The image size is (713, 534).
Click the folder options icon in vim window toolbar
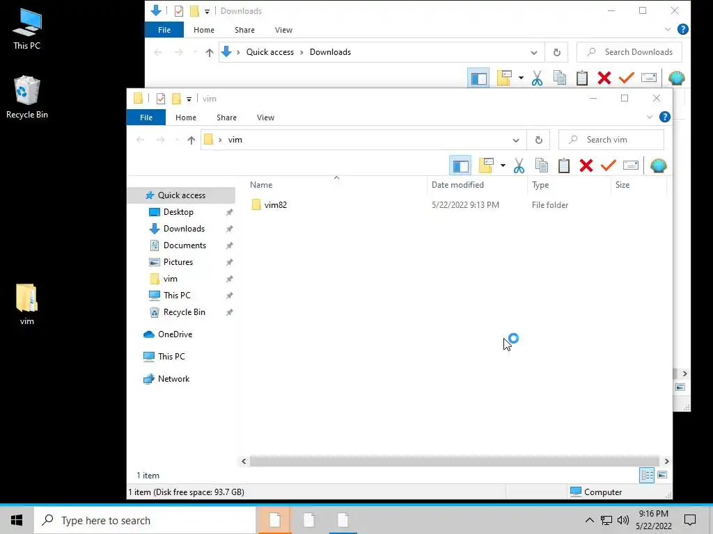click(486, 165)
